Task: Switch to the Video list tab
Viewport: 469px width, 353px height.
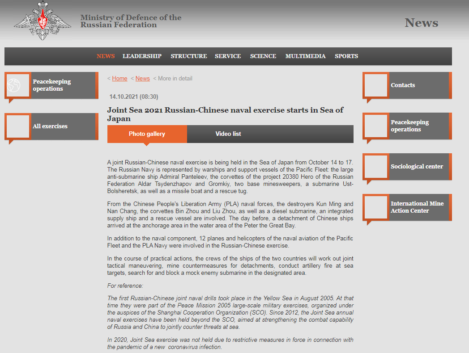Action: tap(228, 134)
